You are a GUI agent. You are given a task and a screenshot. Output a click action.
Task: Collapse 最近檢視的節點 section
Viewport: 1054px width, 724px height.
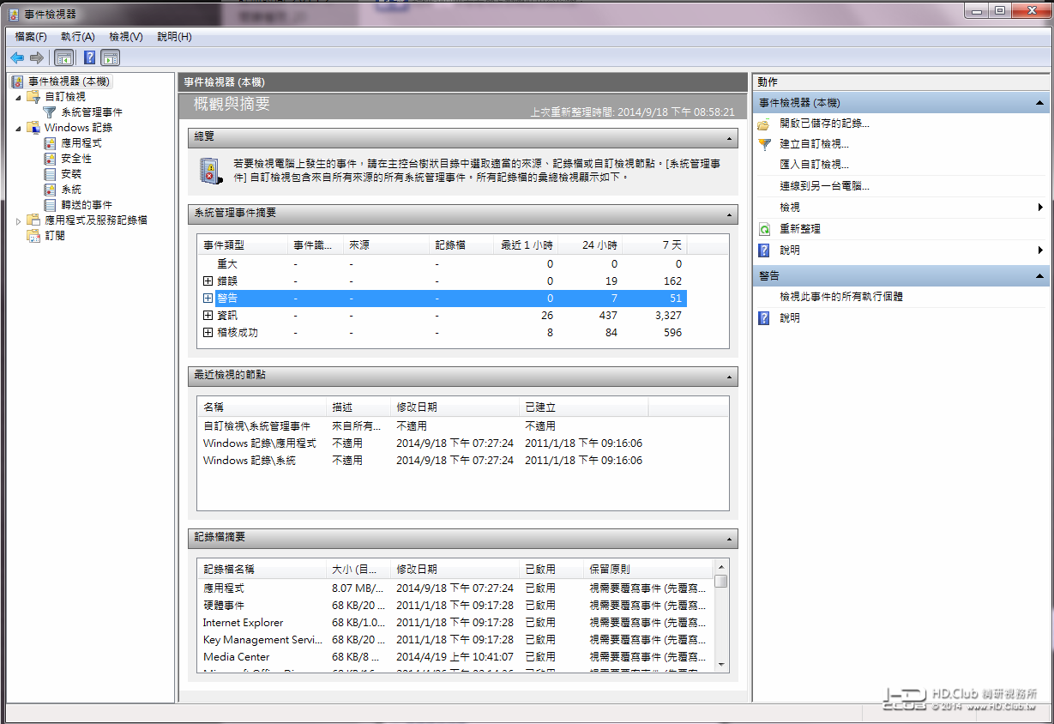click(x=730, y=376)
